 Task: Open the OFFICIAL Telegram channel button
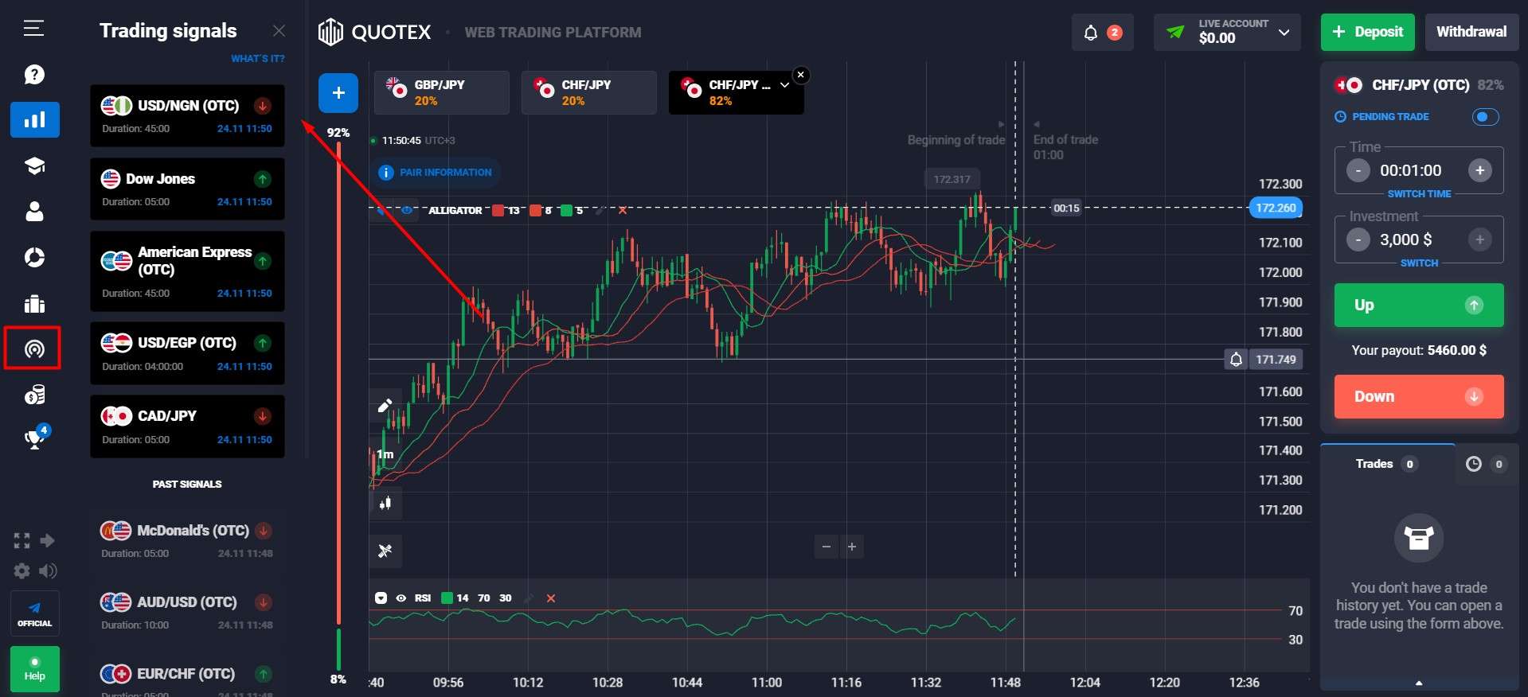(34, 613)
